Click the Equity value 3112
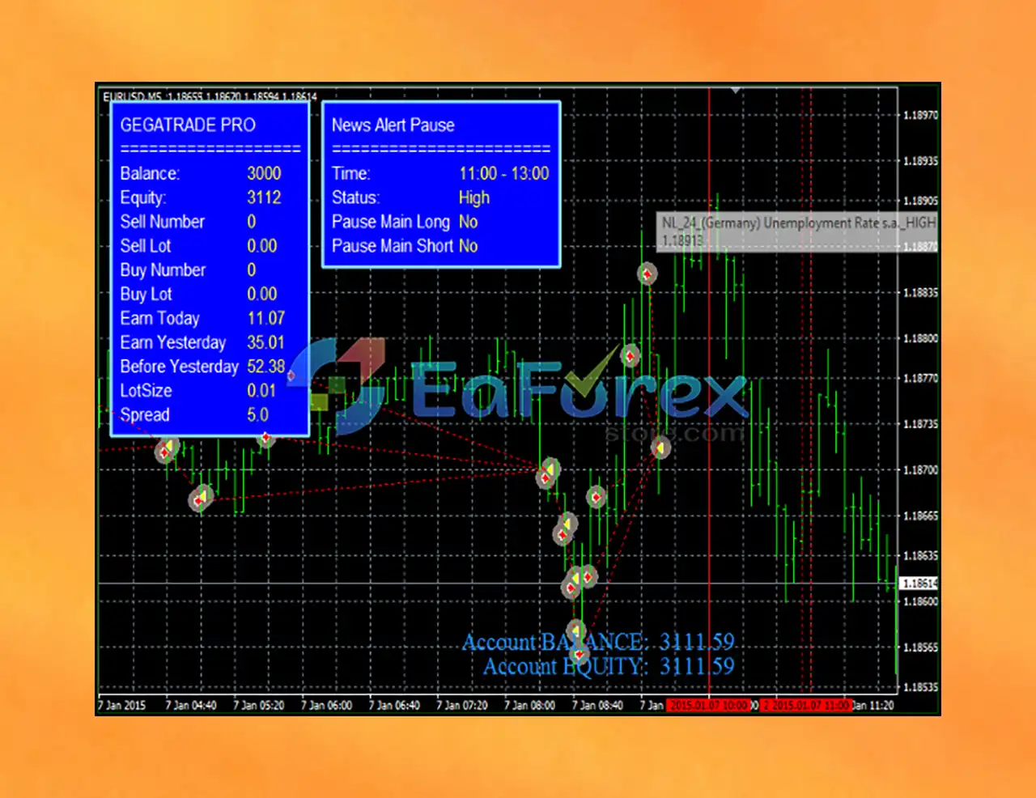The height and width of the screenshot is (798, 1036). click(264, 197)
